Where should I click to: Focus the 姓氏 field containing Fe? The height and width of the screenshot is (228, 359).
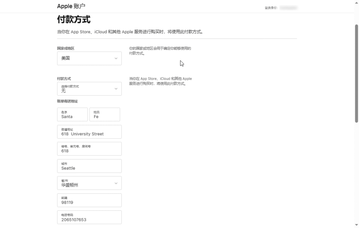pos(104,115)
